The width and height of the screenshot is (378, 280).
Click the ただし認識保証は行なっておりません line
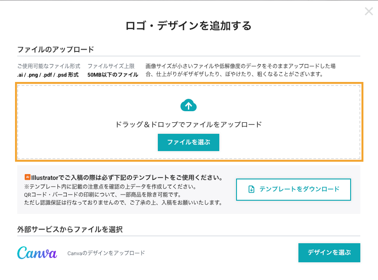point(123,202)
